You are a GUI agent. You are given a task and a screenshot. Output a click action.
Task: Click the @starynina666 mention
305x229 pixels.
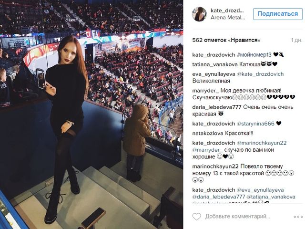coord(255,124)
